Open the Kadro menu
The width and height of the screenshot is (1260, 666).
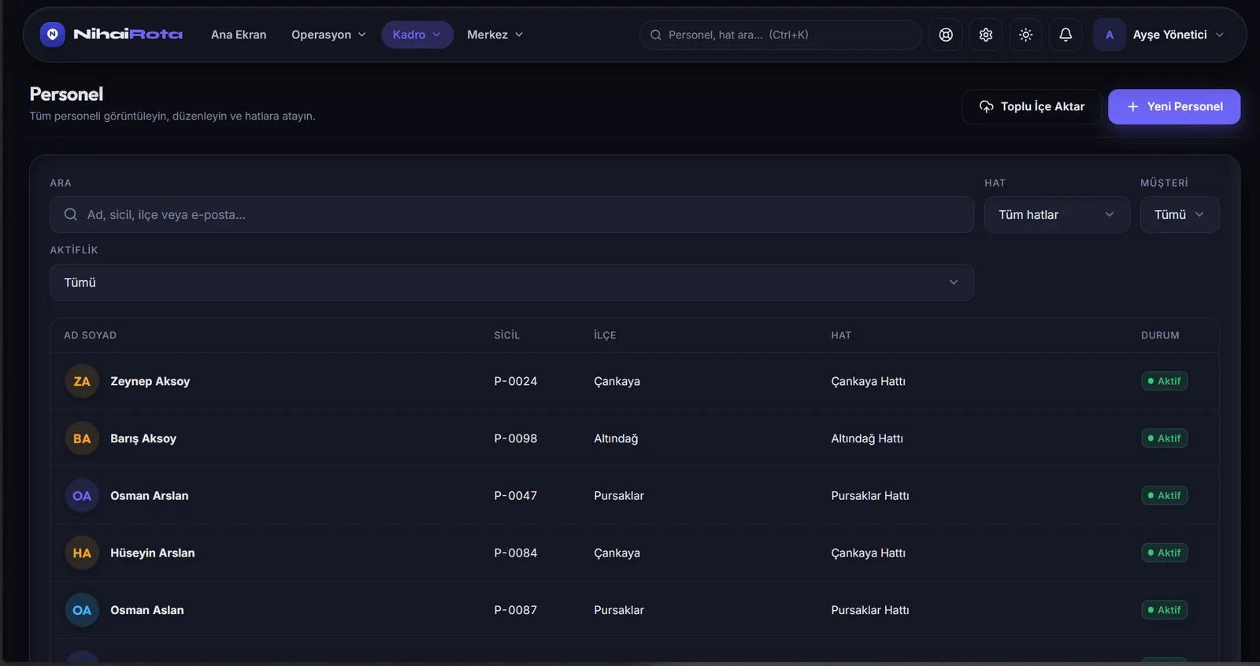[x=417, y=35]
